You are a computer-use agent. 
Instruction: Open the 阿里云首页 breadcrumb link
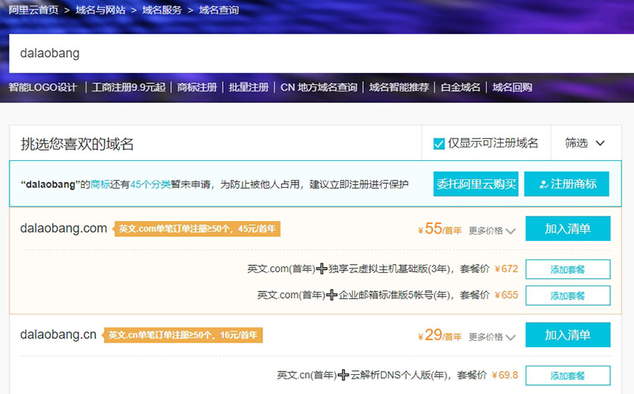pyautogui.click(x=33, y=10)
